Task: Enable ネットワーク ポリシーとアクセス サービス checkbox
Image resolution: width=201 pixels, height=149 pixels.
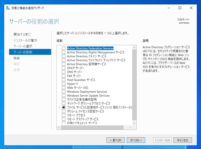Action: click(x=63, y=103)
